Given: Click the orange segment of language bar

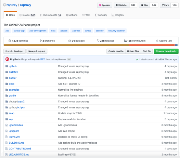Looking at the screenshot, I should [66, 45].
